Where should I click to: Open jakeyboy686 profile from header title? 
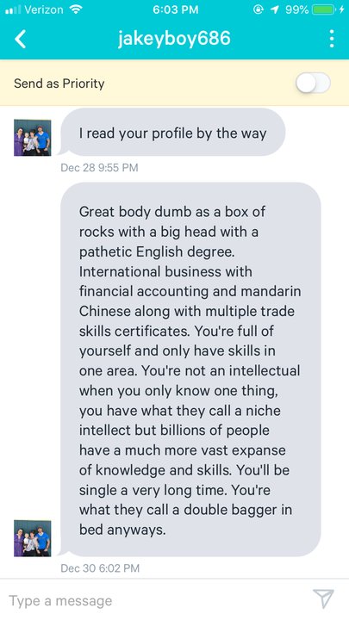click(174, 39)
